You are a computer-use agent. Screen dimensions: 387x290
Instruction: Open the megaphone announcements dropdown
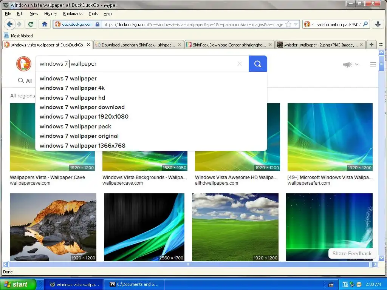[350, 64]
